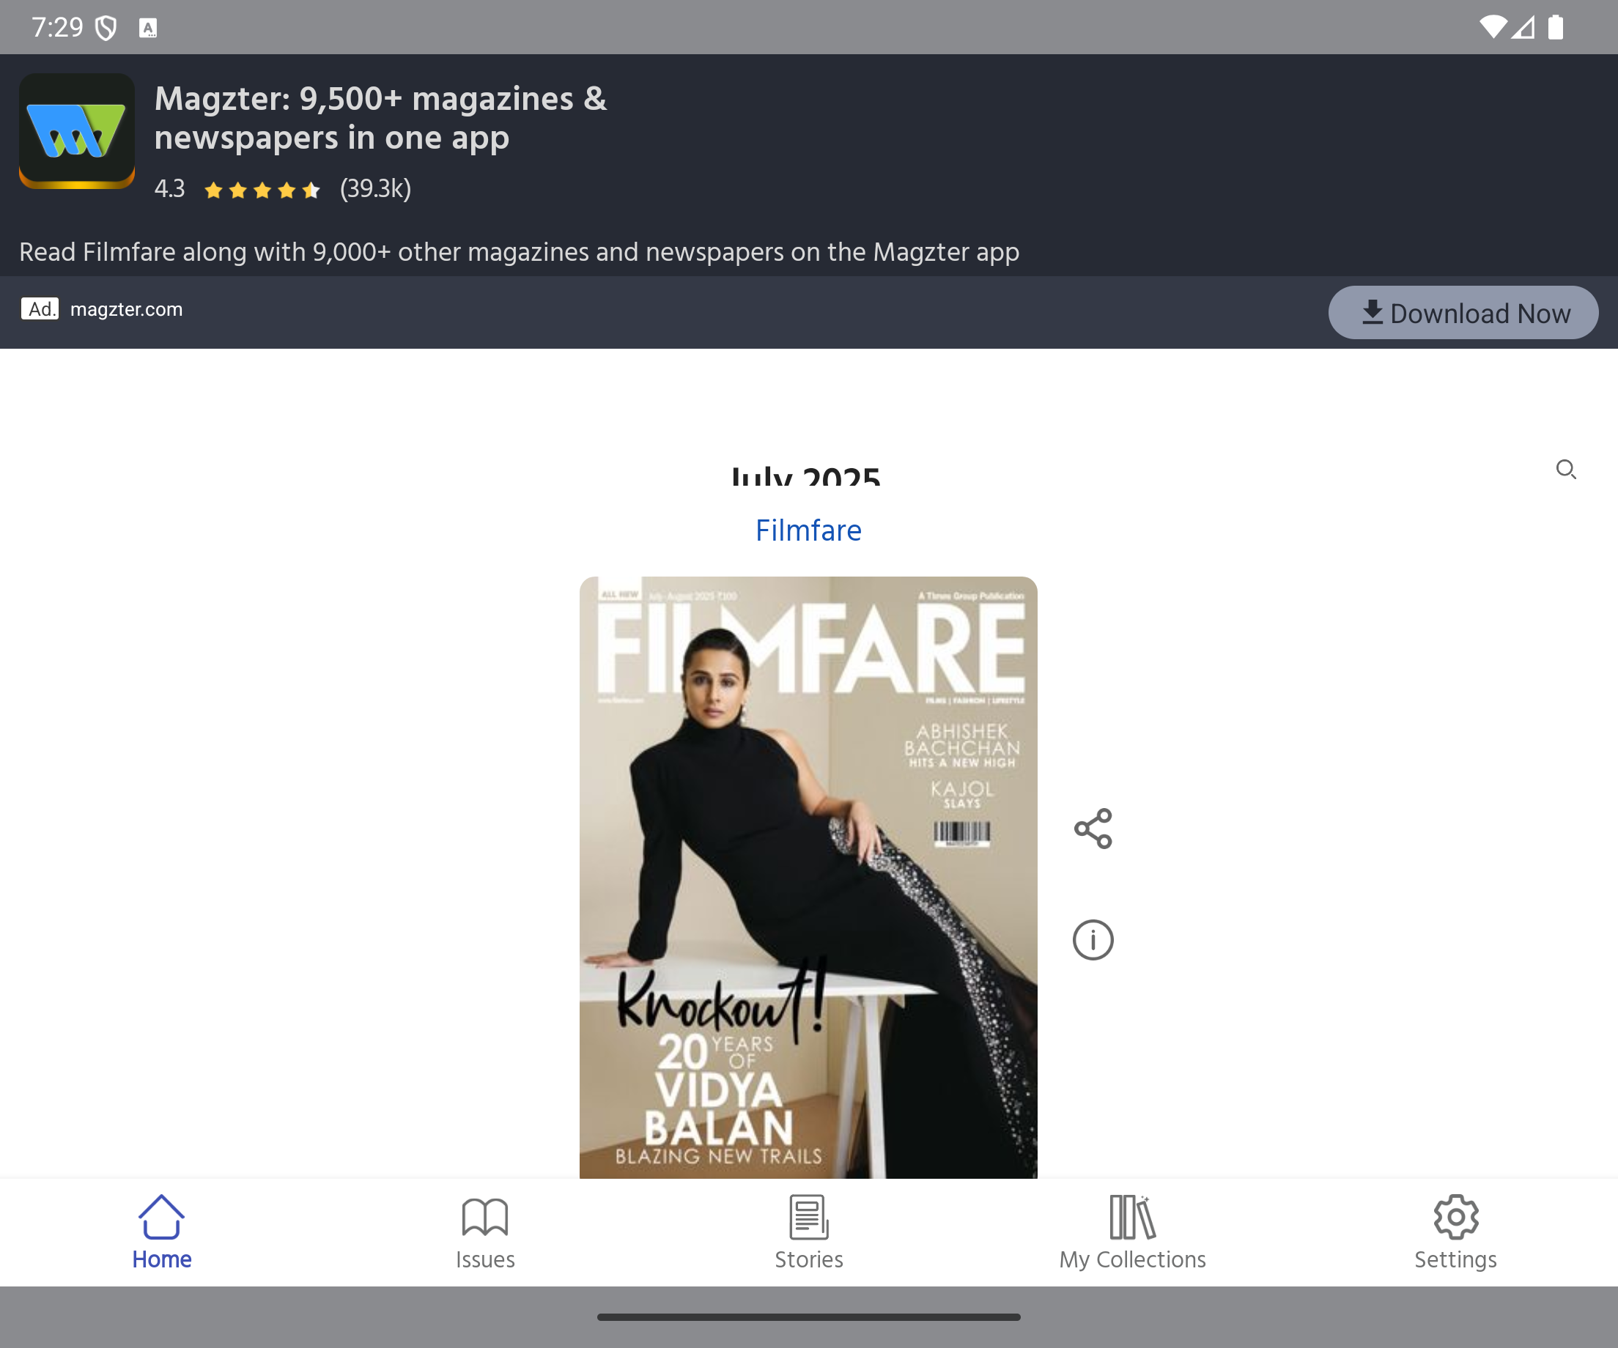
Task: Open the Filmfare magazine link
Action: (808, 530)
